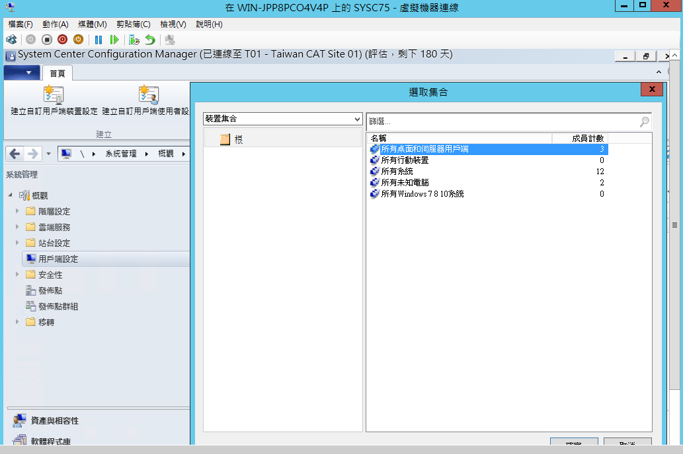
Task: Click the Create Custom Client User Settings icon
Action: pos(149,94)
